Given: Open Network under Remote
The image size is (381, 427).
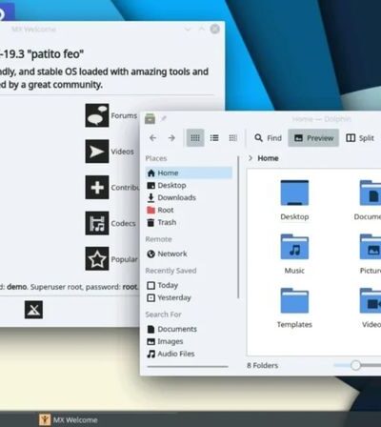Looking at the screenshot, I should [167, 254].
